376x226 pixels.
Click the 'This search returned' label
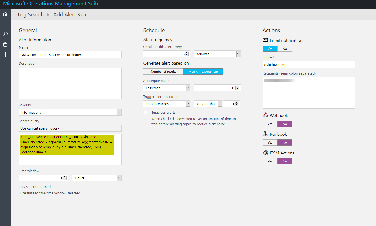[x=35, y=187]
